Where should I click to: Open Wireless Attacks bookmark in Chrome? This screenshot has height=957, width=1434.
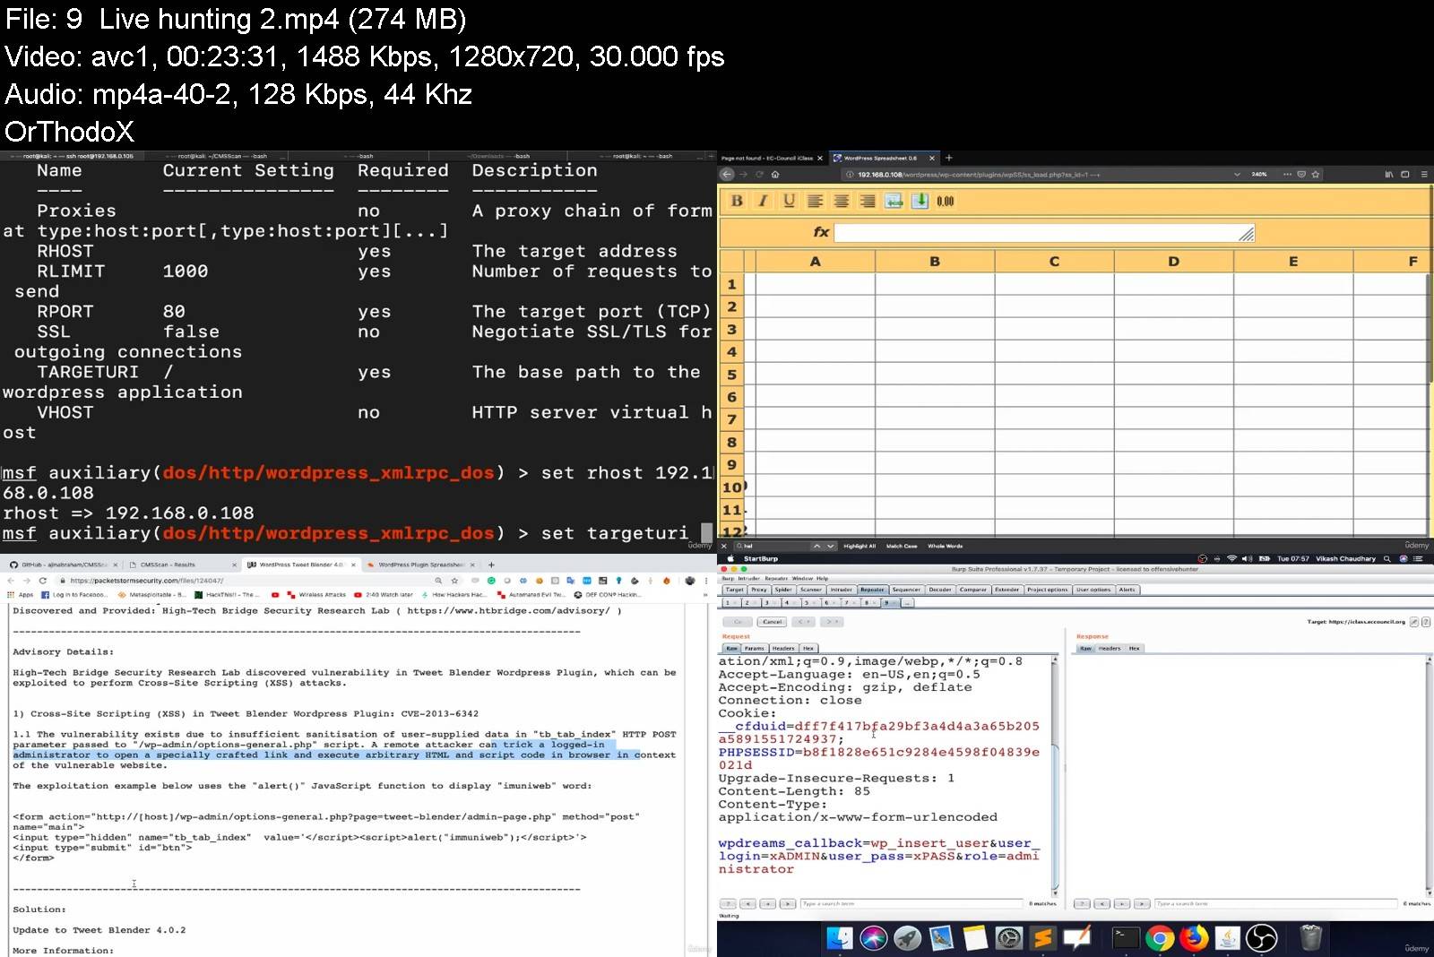tap(316, 595)
